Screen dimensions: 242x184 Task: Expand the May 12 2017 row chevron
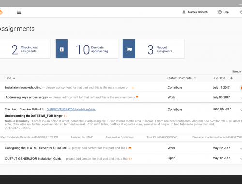click(x=241, y=159)
